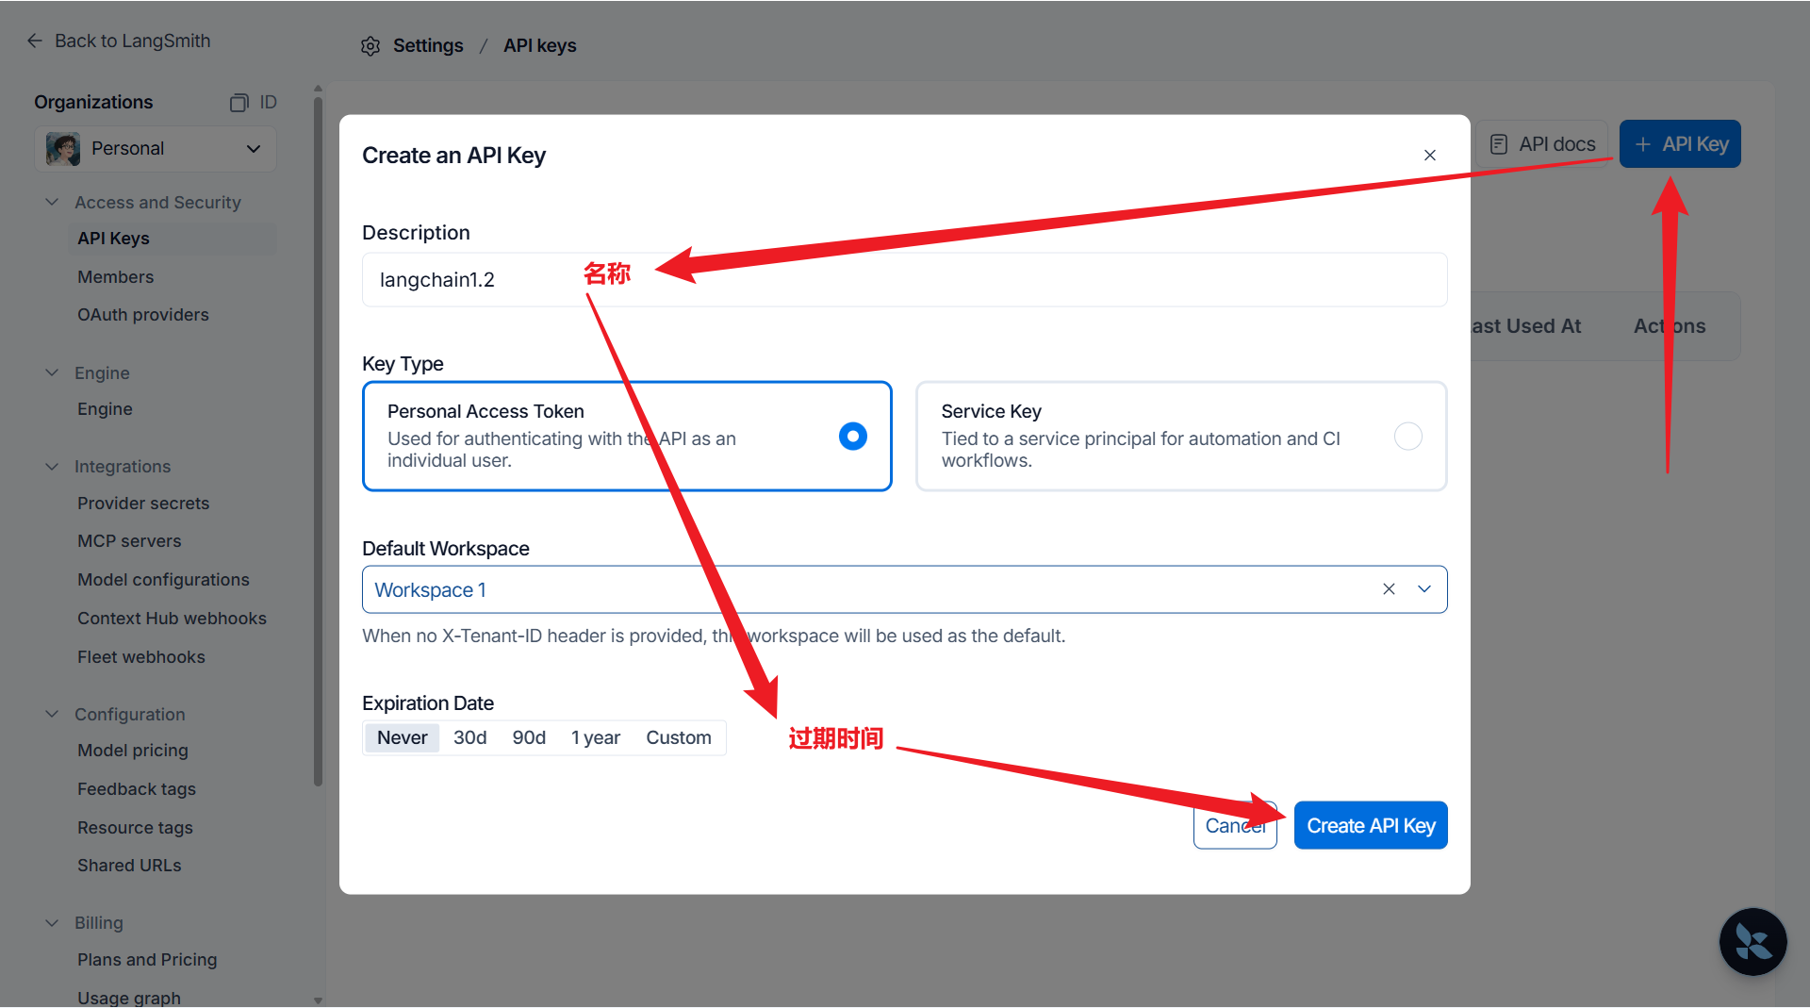
Task: Open Model configurations in sidebar
Action: 163,580
